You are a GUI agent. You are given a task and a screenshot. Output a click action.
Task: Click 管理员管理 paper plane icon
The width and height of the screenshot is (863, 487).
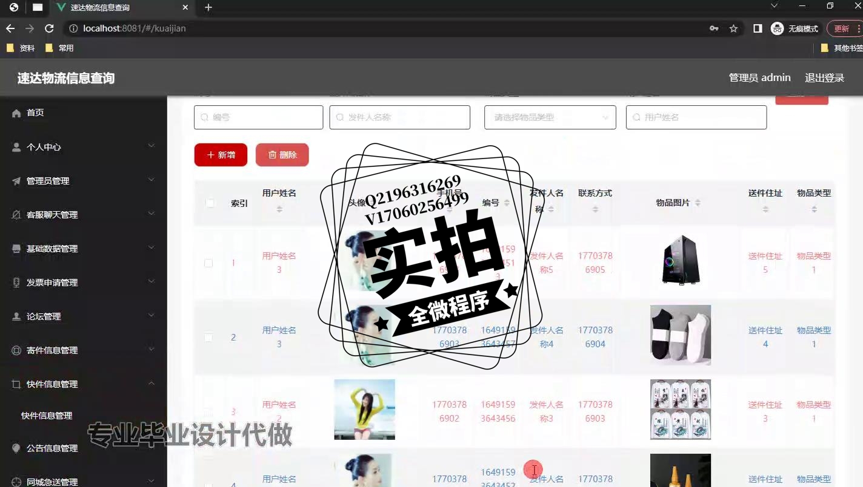coord(16,181)
